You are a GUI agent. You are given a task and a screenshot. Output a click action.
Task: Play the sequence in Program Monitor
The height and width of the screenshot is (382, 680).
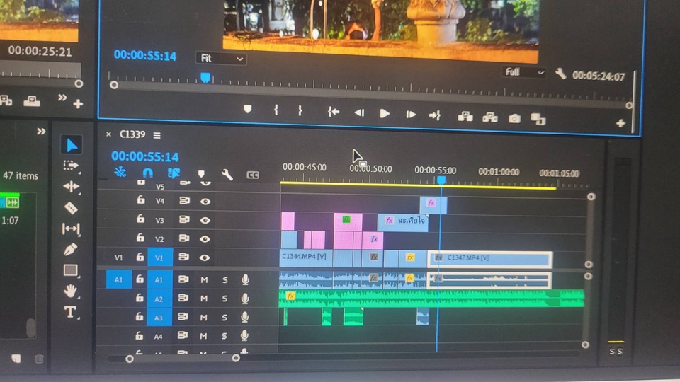coord(385,113)
